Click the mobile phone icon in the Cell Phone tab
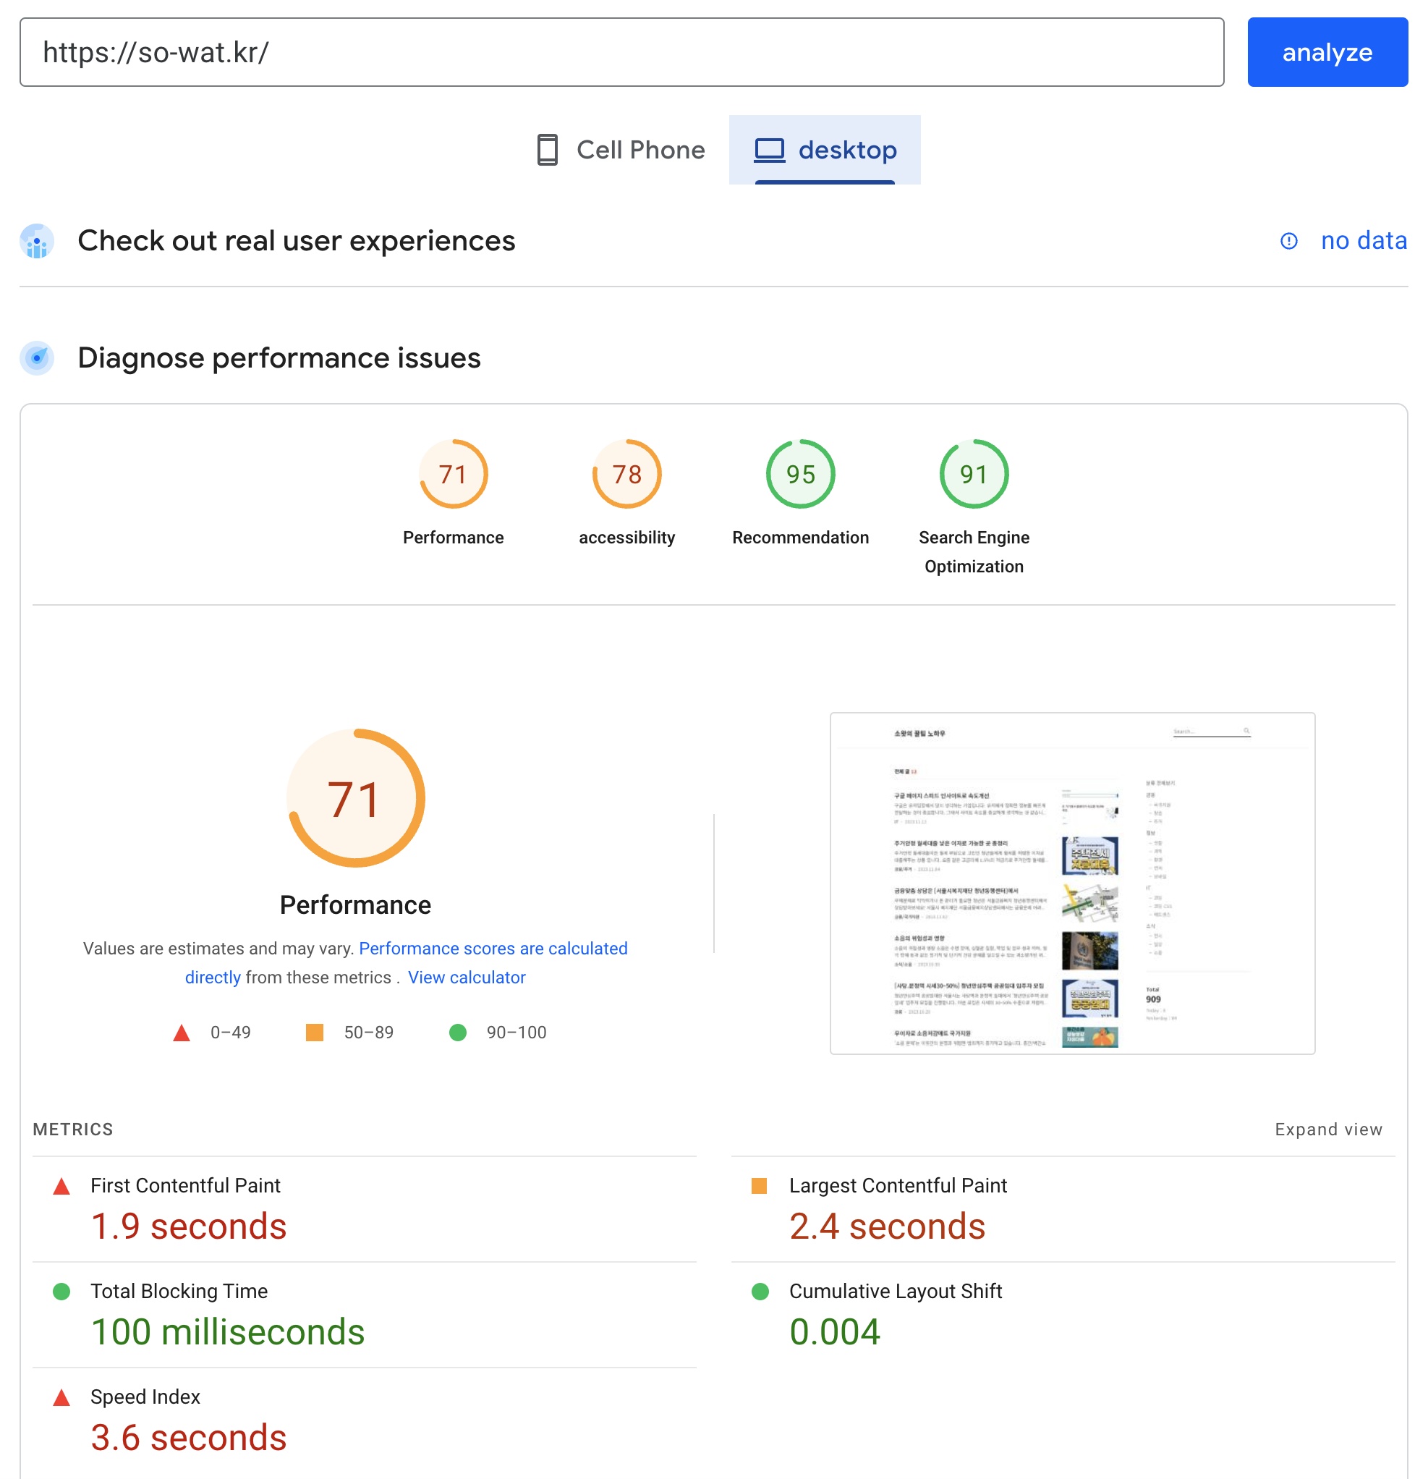The width and height of the screenshot is (1415, 1479). pos(547,149)
